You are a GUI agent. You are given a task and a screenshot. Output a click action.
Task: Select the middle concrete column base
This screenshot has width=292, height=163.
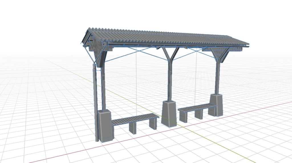pyautogui.click(x=169, y=113)
